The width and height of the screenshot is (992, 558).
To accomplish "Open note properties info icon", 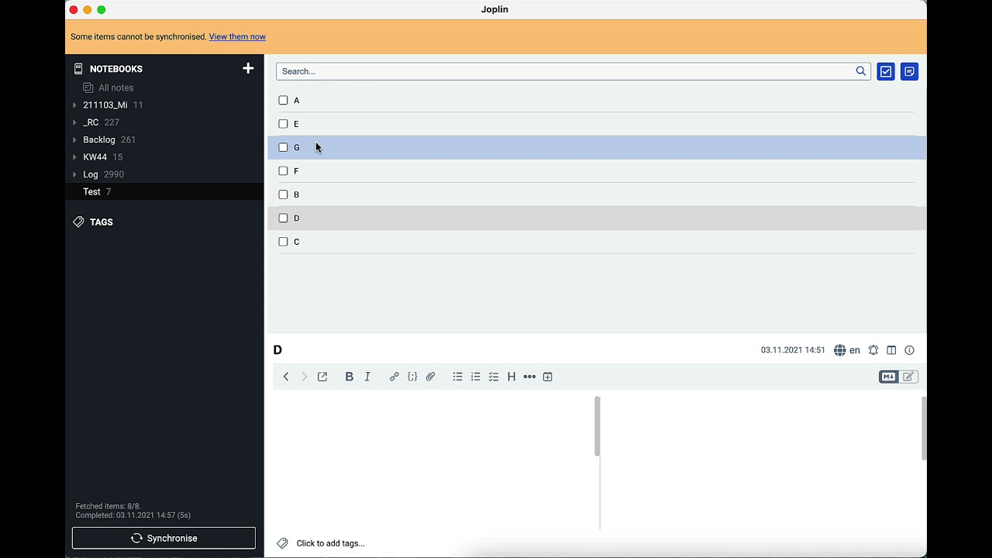I will point(910,350).
